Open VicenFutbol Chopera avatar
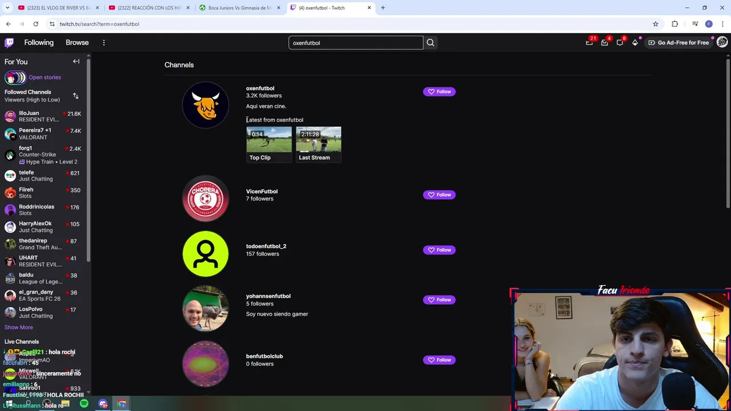731x411 pixels. point(206,198)
